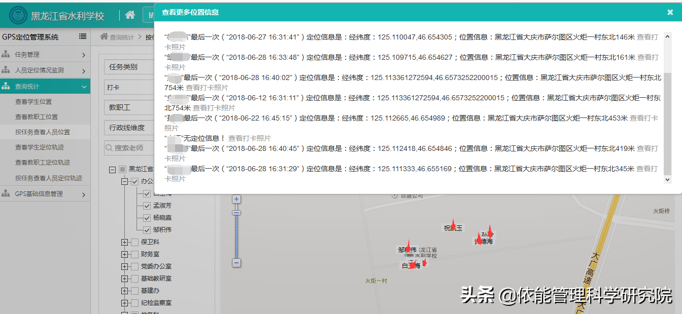Expand the 人员定位情况监测 menu

point(45,70)
